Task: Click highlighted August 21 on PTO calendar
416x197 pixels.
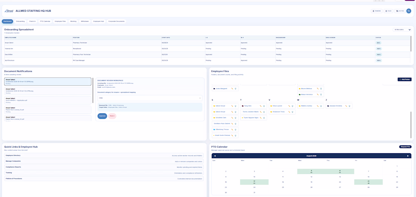Action: pos(368,182)
